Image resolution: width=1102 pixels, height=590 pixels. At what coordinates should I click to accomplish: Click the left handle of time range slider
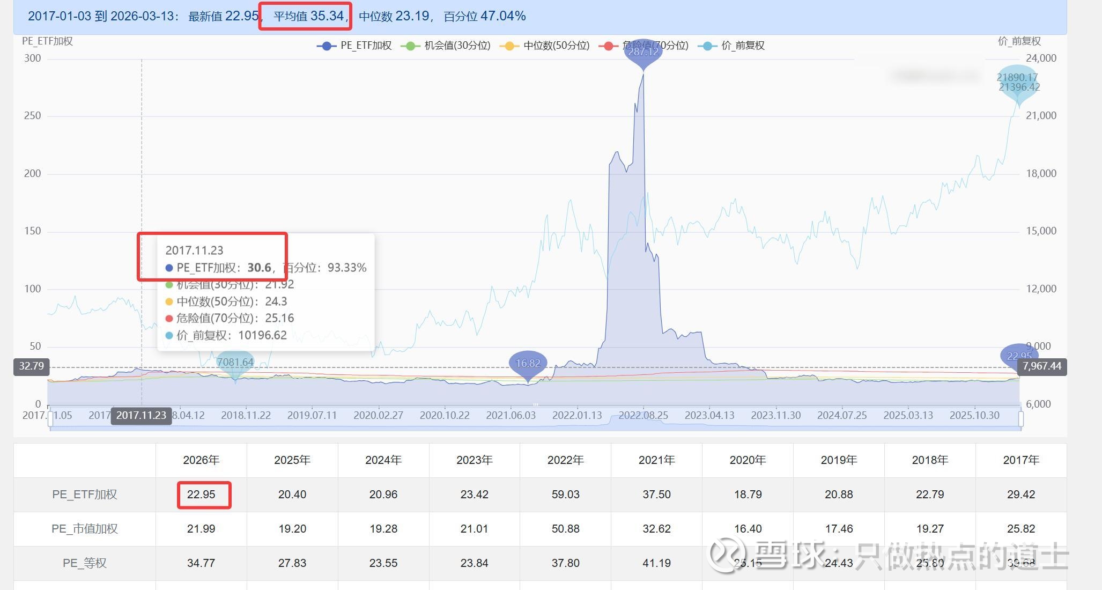50,418
